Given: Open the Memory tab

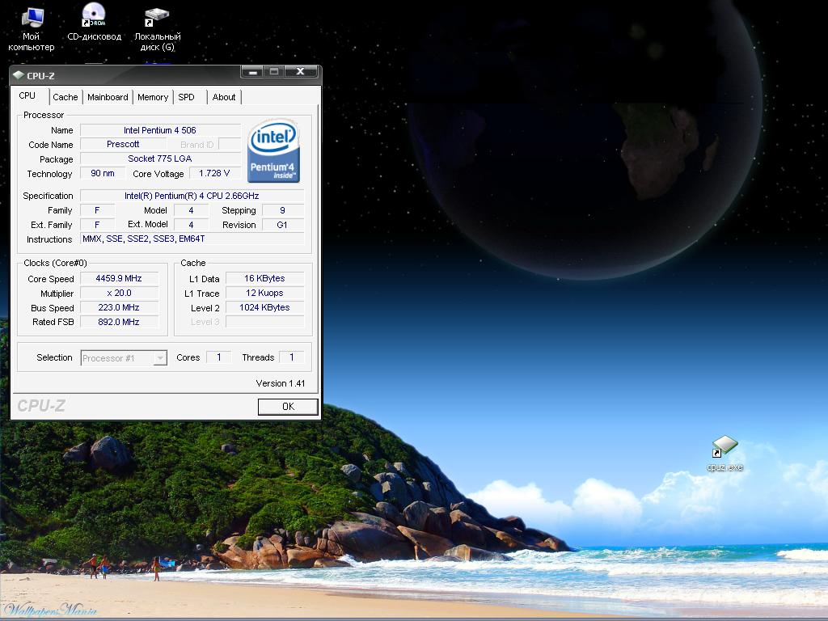Looking at the screenshot, I should point(153,97).
